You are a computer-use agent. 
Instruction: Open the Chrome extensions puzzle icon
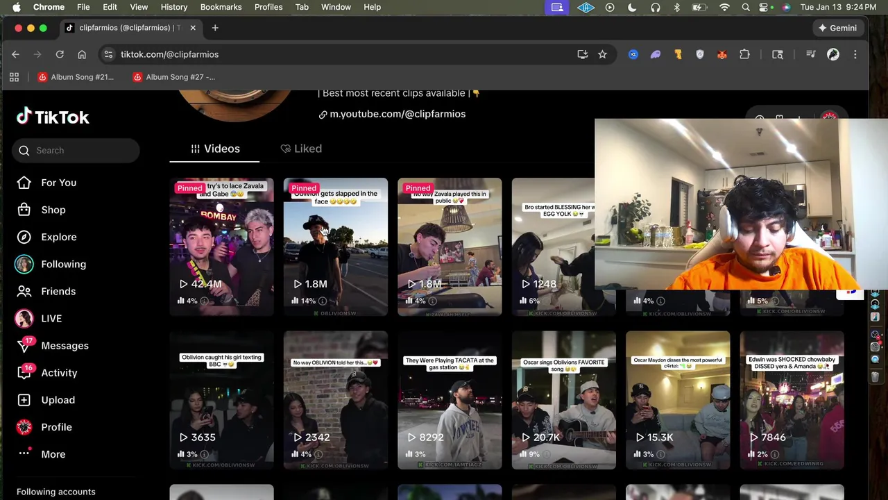tap(744, 54)
